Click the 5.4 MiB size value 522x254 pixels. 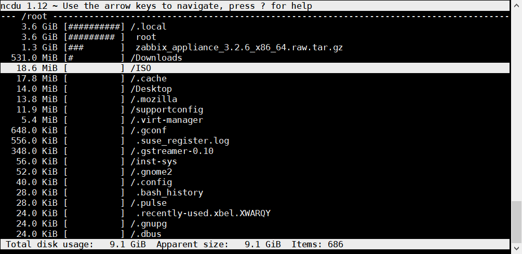[39, 120]
